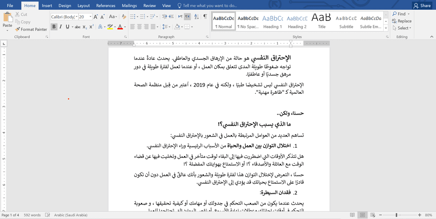Increase paragraph indent
Viewport: 436px width, 219px height.
pyautogui.click(x=171, y=17)
